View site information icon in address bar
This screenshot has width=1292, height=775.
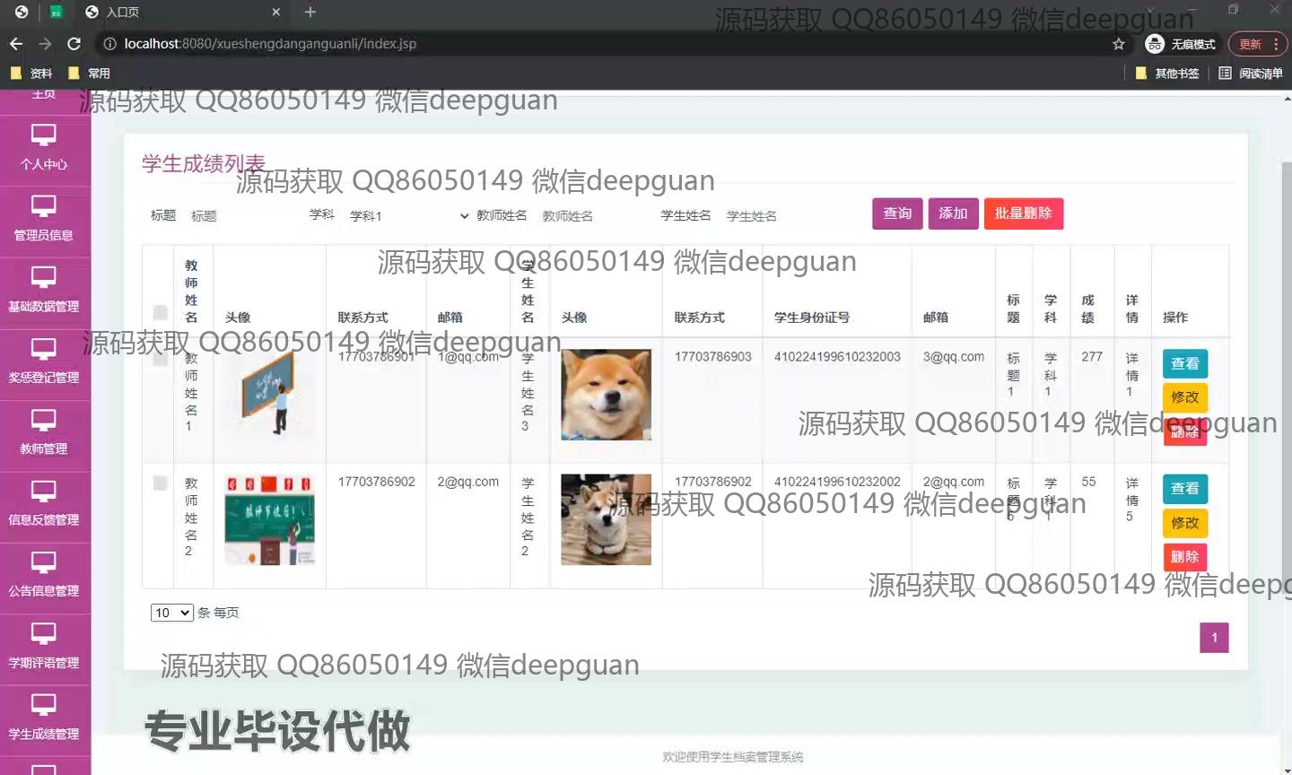[x=109, y=44]
